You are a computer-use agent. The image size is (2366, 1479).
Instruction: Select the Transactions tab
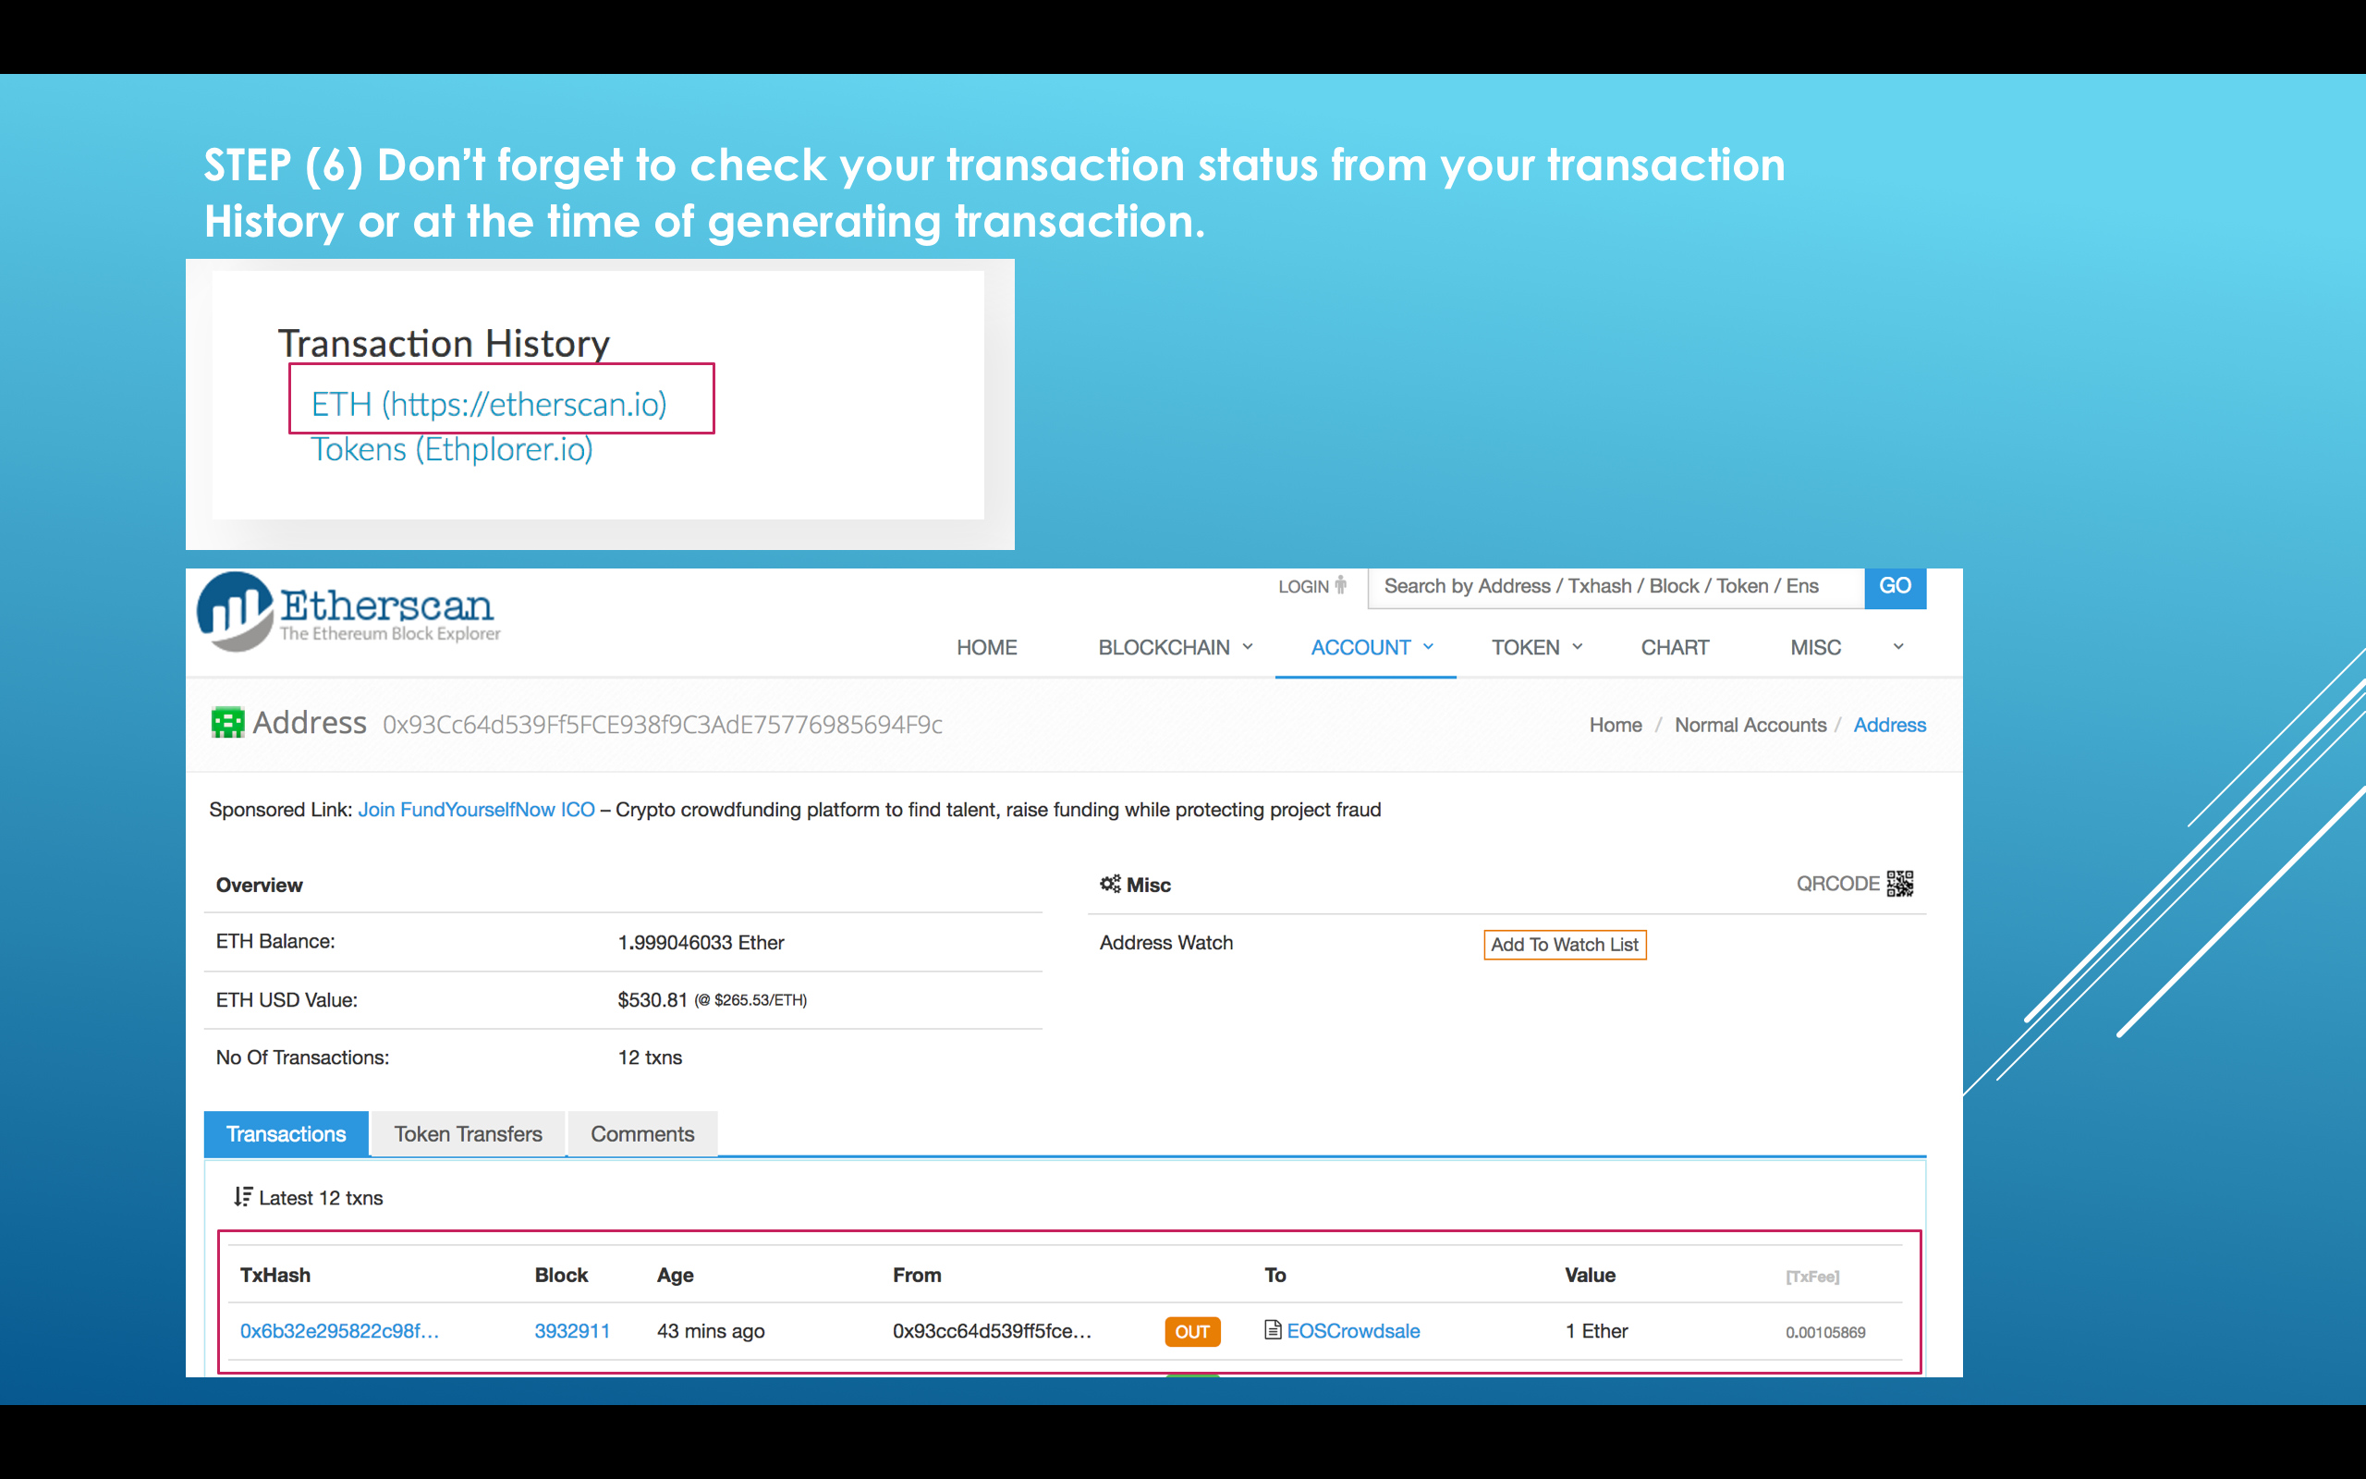(286, 1133)
